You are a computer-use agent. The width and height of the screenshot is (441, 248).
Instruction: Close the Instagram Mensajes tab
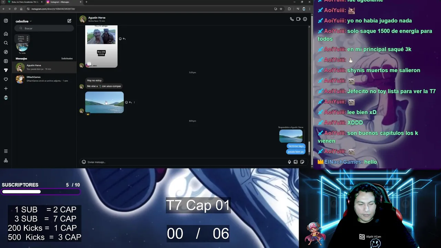(x=81, y=2)
